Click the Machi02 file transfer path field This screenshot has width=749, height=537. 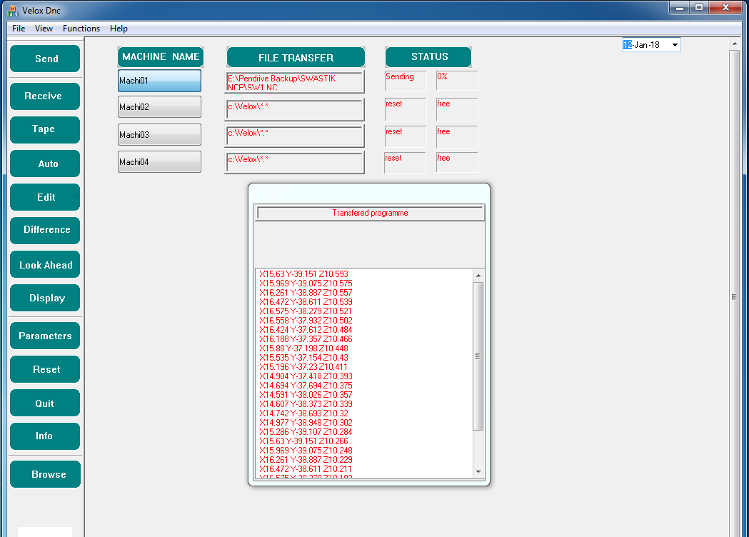pyautogui.click(x=294, y=109)
